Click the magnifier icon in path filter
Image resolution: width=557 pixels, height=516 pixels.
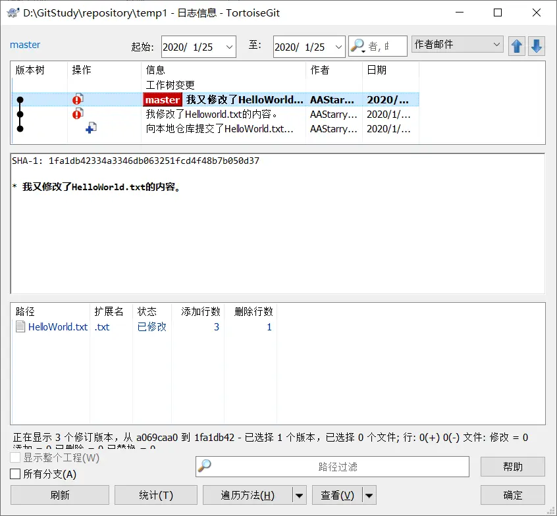click(x=204, y=467)
